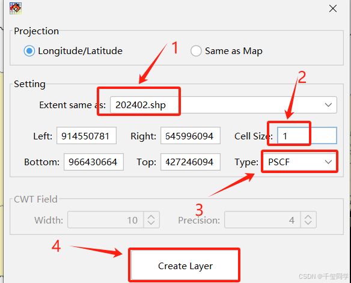Image resolution: width=351 pixels, height=283 pixels.
Task: Decrease the Width value with down arrow
Action: 151,224
